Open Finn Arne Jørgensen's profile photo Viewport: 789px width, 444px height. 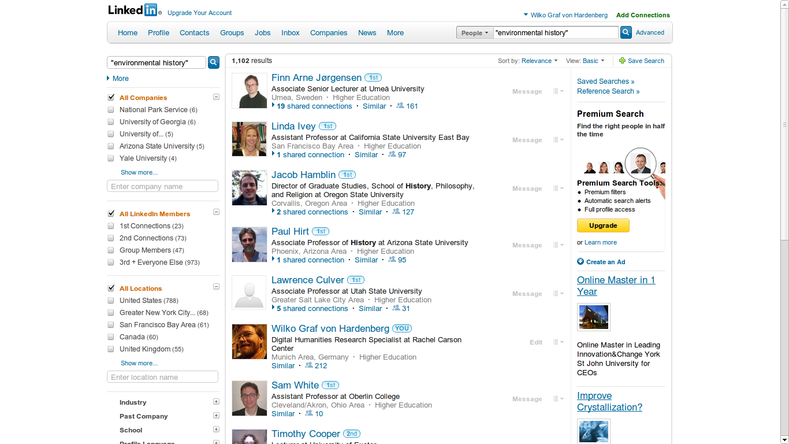250,91
